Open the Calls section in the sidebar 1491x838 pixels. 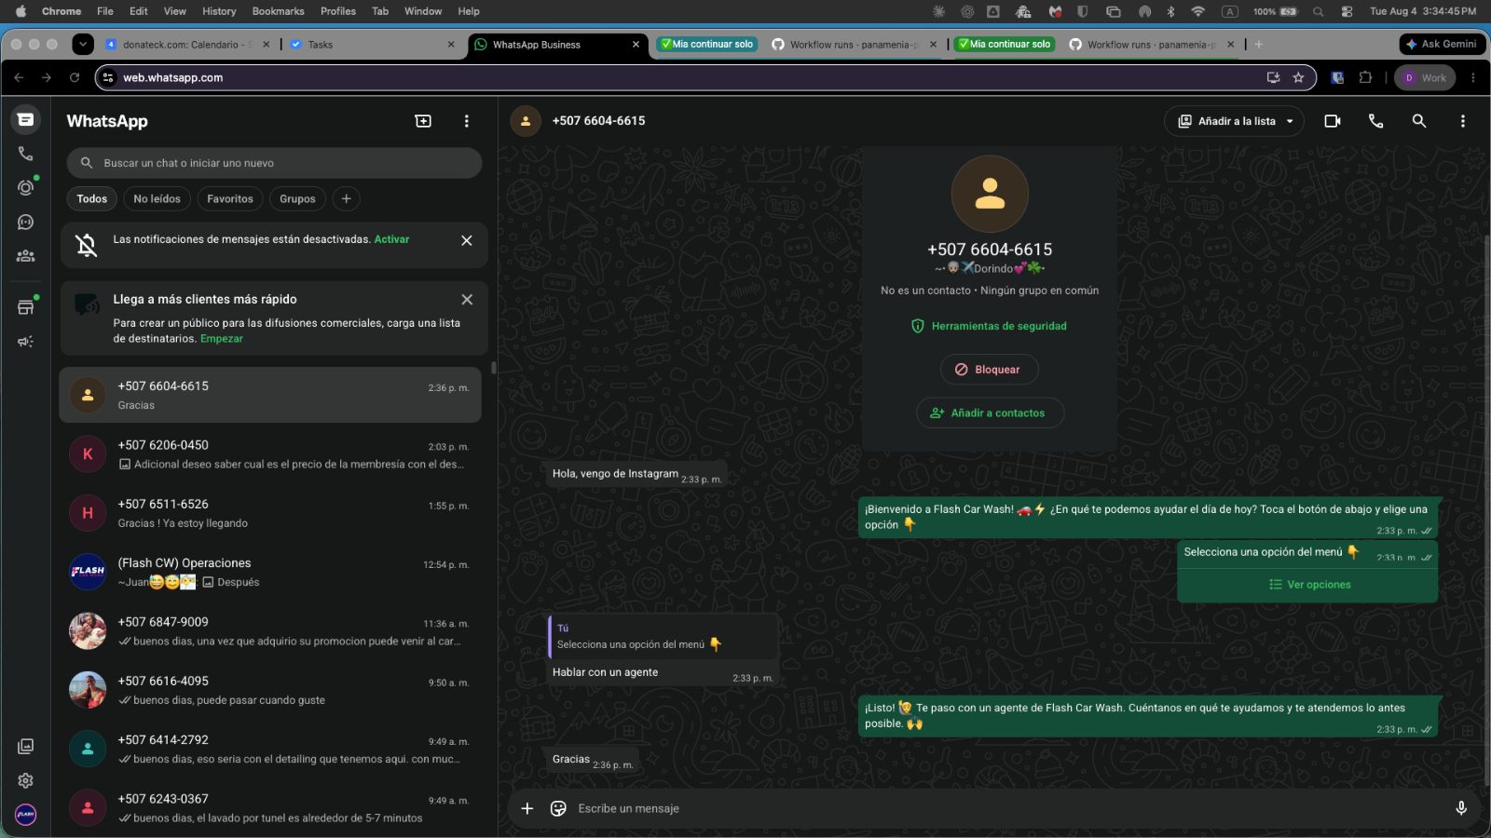click(x=25, y=154)
